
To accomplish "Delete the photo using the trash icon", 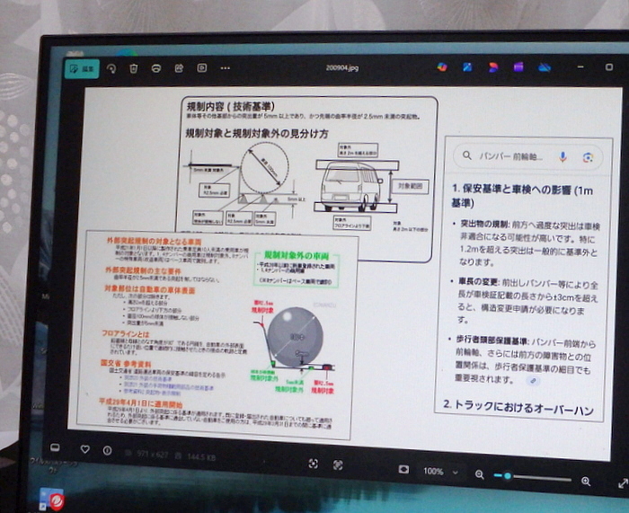I will (x=133, y=67).
